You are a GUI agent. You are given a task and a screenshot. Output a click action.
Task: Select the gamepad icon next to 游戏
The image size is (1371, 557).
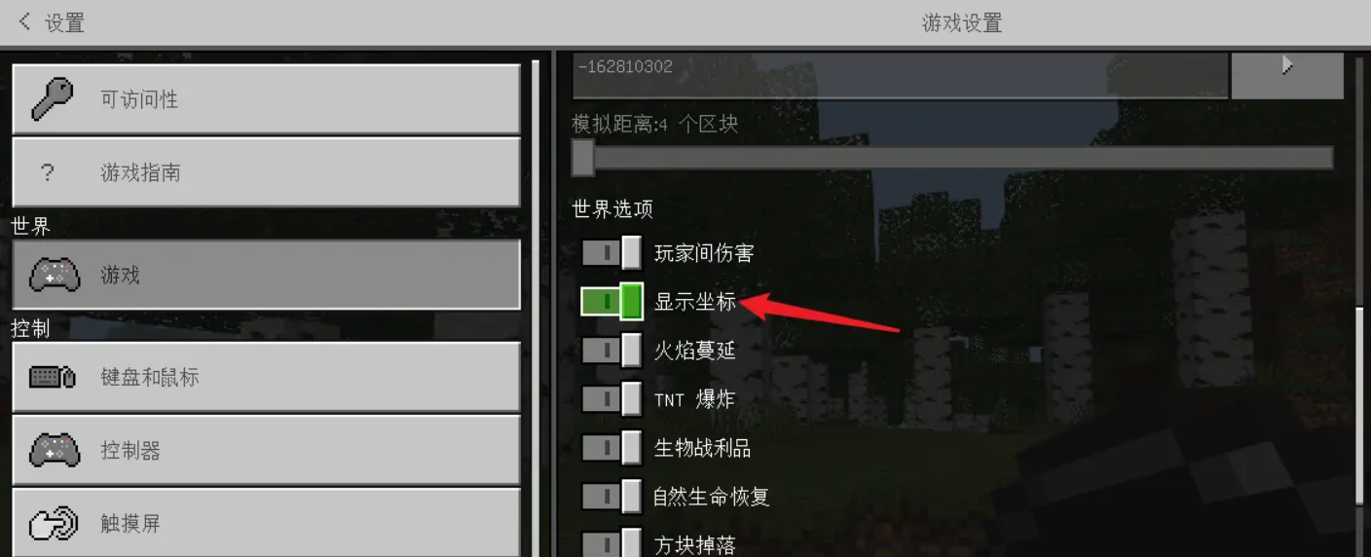pyautogui.click(x=55, y=276)
